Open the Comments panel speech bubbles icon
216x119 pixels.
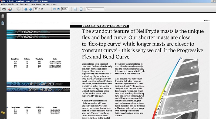coord(3,113)
